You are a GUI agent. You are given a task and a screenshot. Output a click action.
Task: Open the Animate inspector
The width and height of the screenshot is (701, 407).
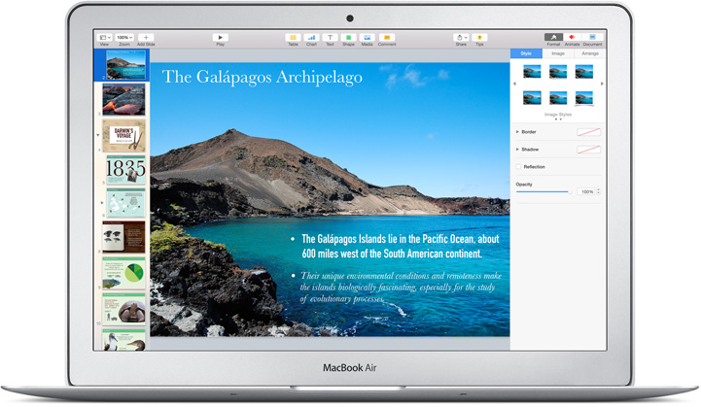572,37
